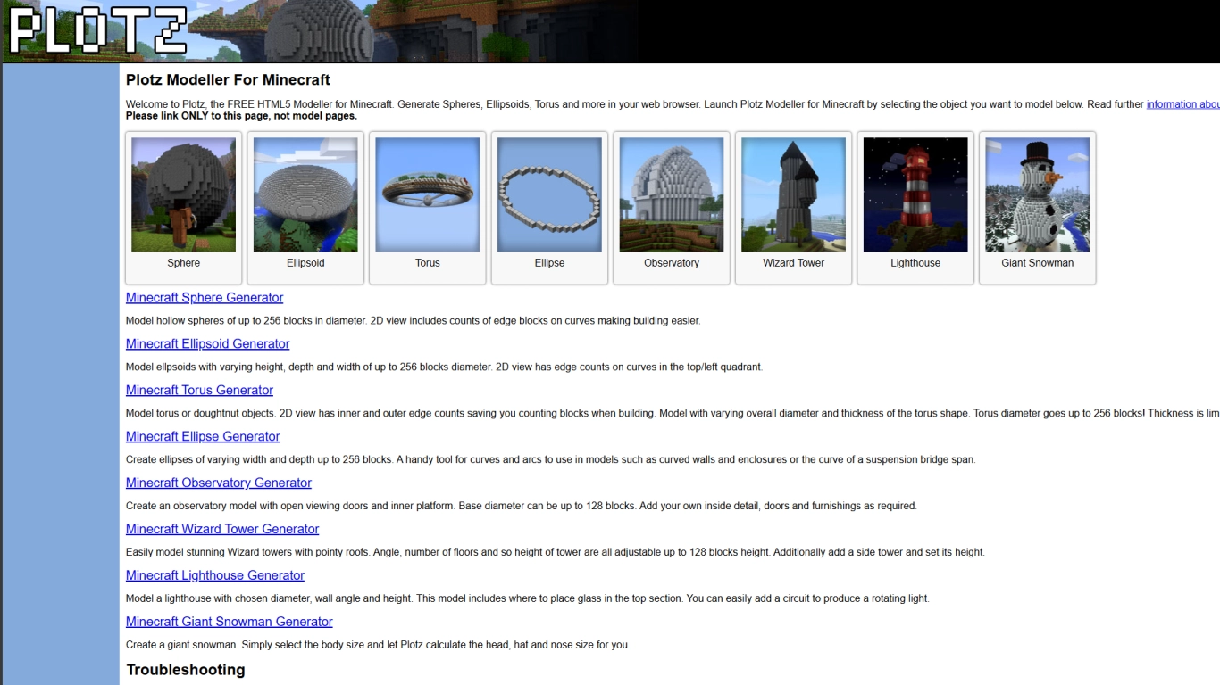The width and height of the screenshot is (1220, 685).
Task: Select the Ellipsoid model thumbnail
Action: 305,194
